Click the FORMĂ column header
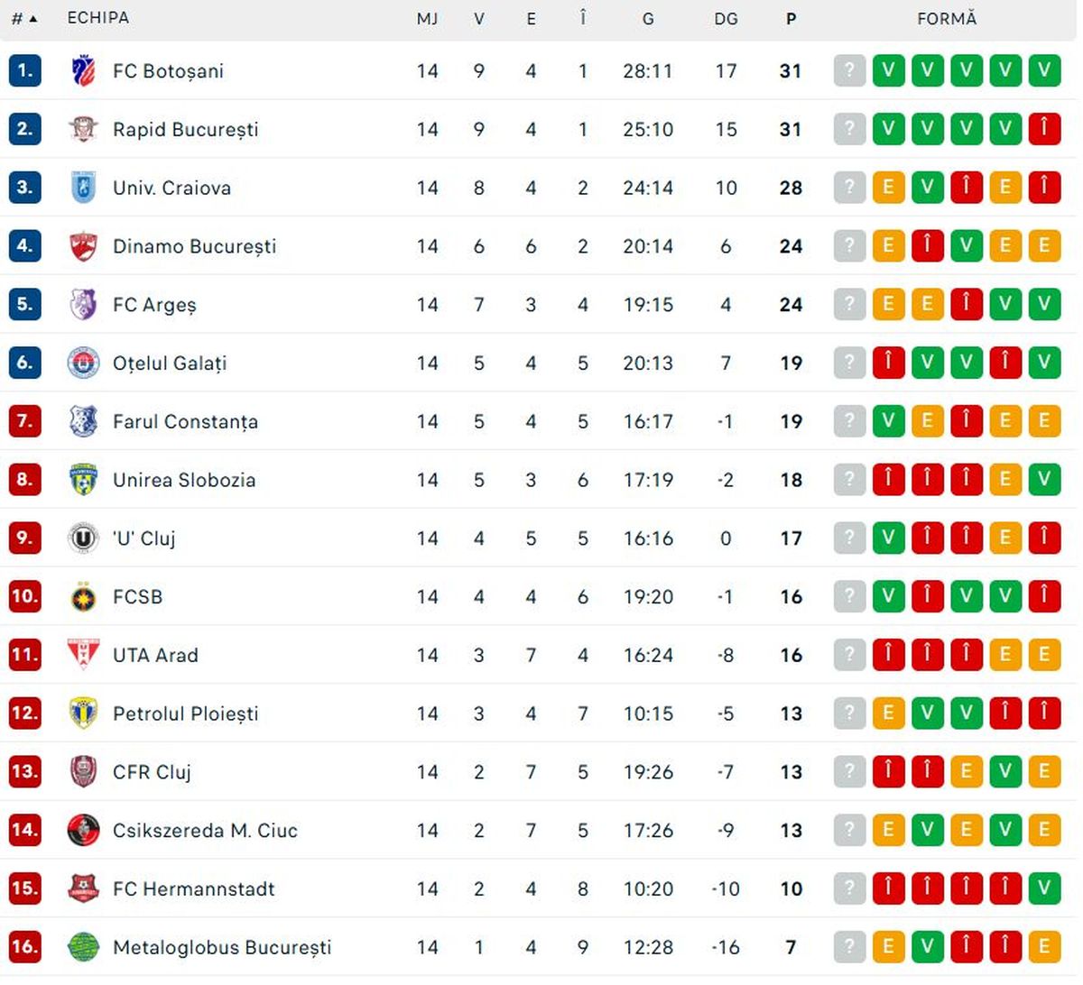This screenshot has height=985, width=1083. tap(947, 19)
